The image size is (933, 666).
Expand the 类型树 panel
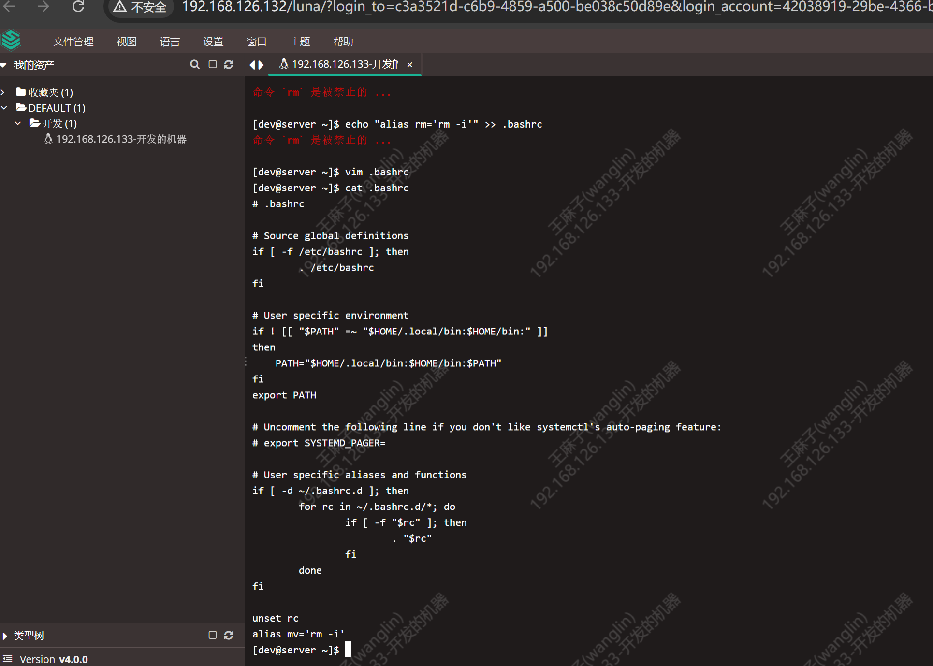point(5,636)
